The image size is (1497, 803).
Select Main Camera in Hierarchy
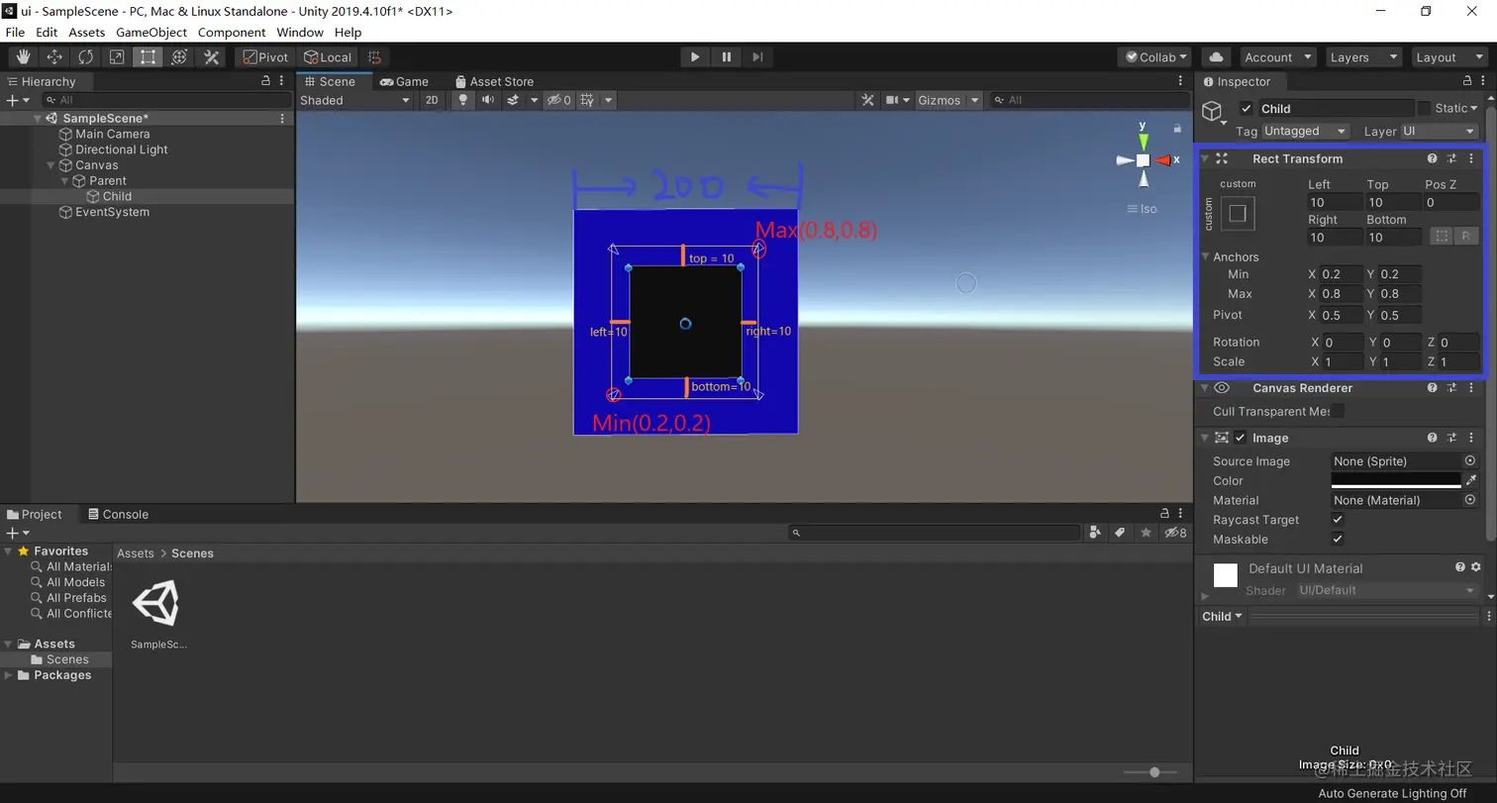pyautogui.click(x=113, y=134)
